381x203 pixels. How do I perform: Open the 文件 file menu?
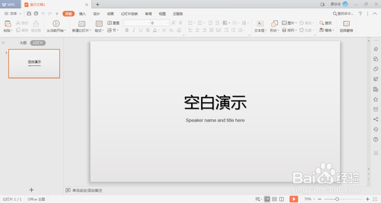coord(13,14)
